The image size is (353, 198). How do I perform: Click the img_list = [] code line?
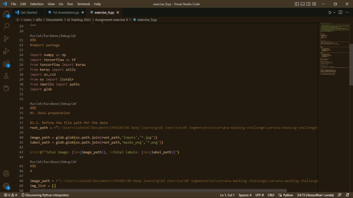click(x=43, y=186)
